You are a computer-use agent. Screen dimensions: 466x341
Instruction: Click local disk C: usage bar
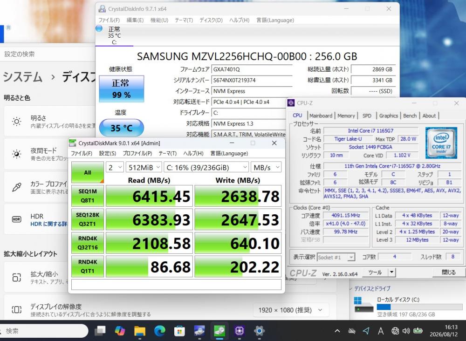coord(420,307)
